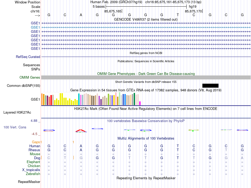Click the A base in the Rhesus row

coord(81,150)
